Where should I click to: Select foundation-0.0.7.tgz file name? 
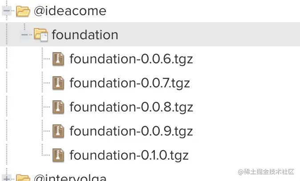[x=130, y=83]
